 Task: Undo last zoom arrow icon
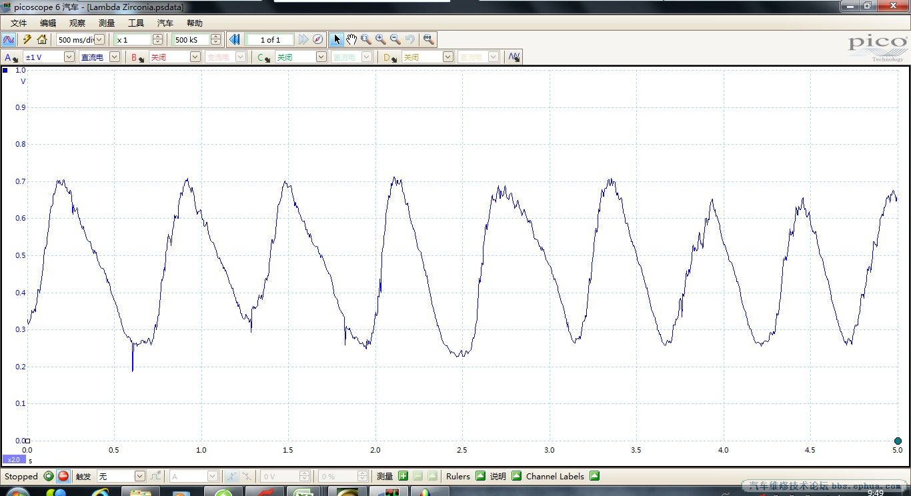pyautogui.click(x=410, y=39)
